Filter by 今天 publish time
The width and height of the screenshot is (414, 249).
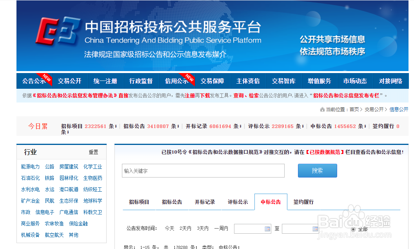pyautogui.click(x=169, y=228)
